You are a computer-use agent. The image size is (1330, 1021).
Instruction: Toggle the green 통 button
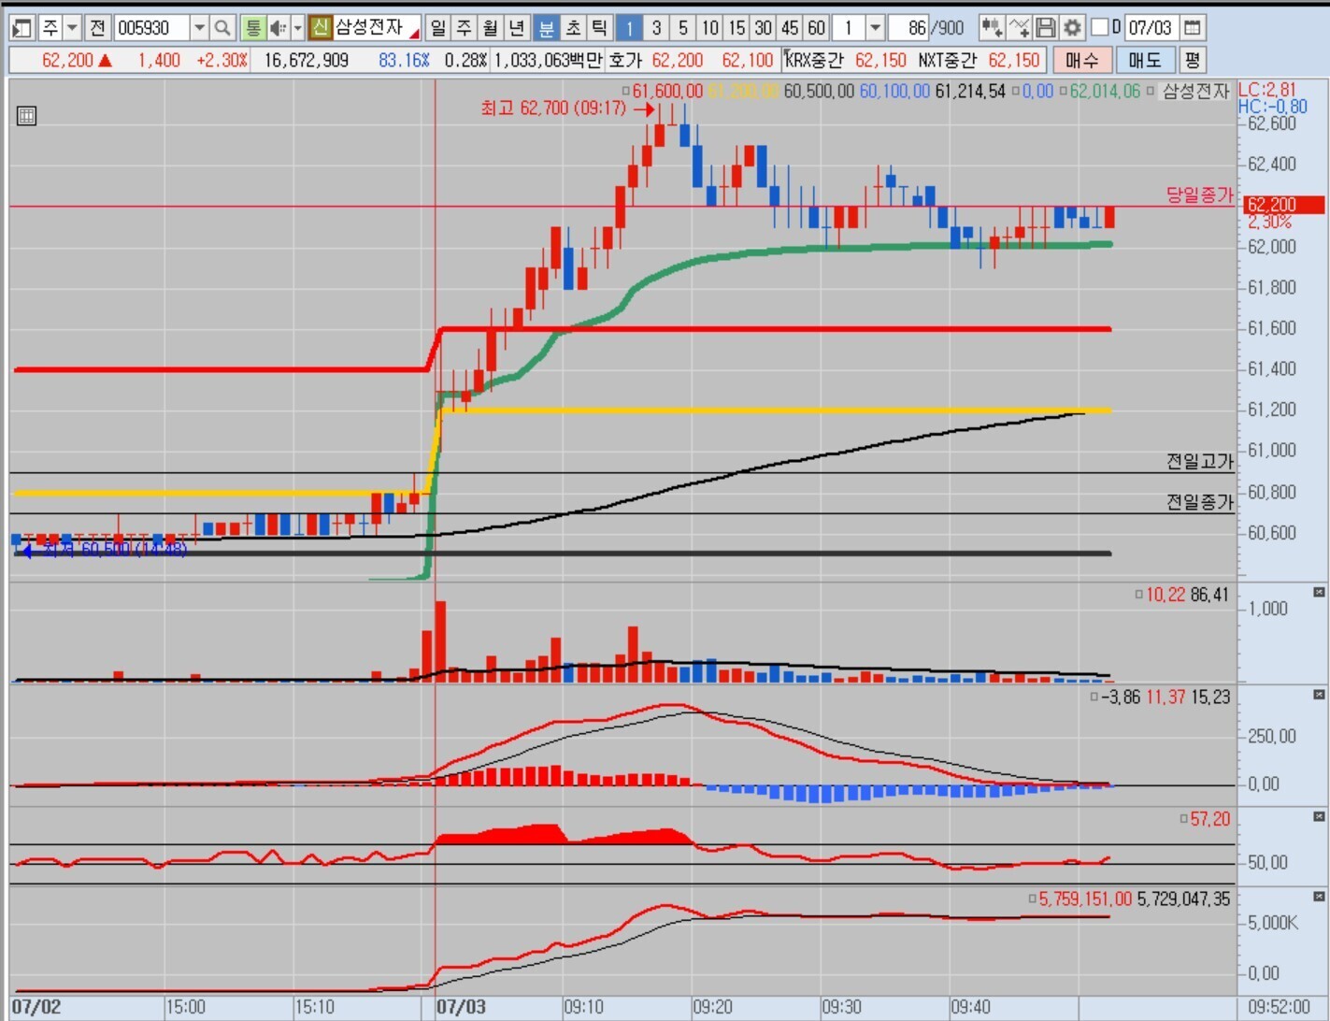coord(252,28)
